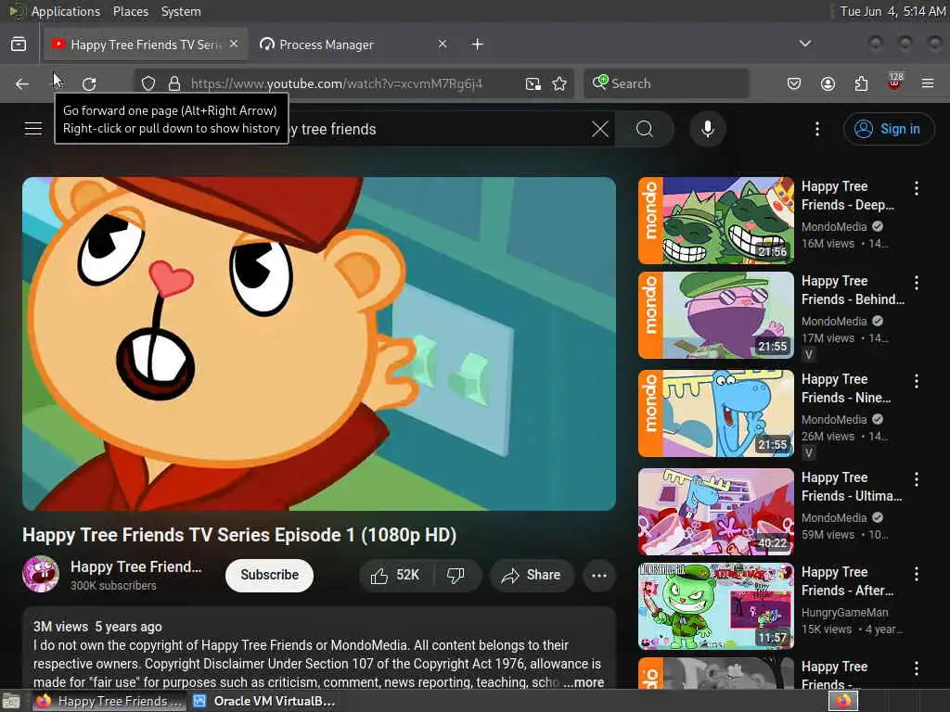This screenshot has width=950, height=712.
Task: Click Happy Tree Friends taskbar window button
Action: coord(109,701)
